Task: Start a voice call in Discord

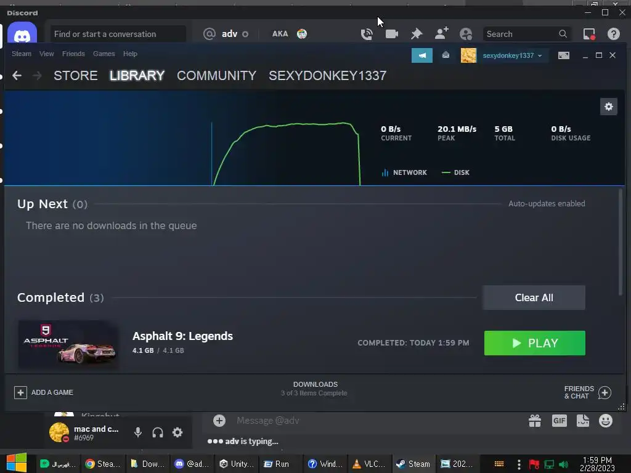Action: click(366, 34)
